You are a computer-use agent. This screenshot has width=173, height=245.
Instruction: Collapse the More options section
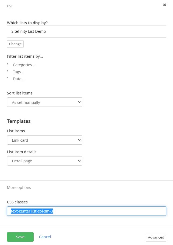[19, 188]
